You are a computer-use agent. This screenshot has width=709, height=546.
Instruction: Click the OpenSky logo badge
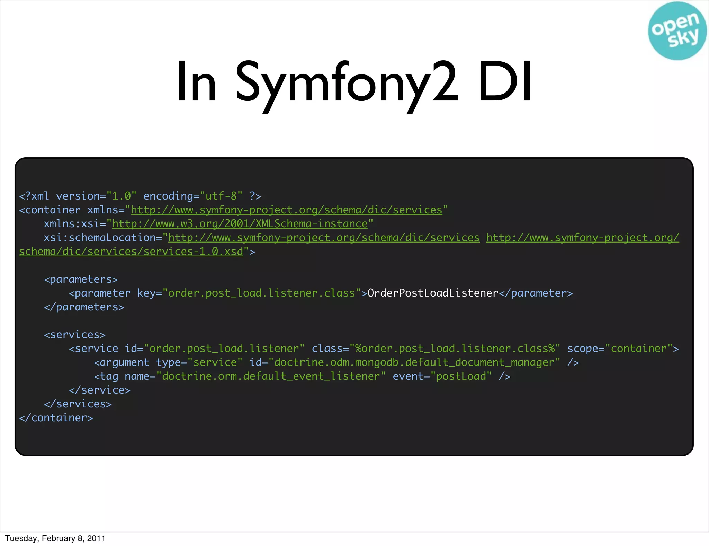pos(677,31)
